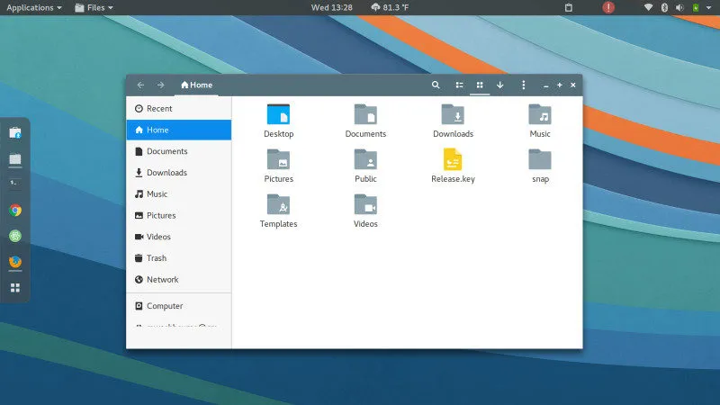Open the Applications menu
This screenshot has width=720, height=405.
coord(34,7)
